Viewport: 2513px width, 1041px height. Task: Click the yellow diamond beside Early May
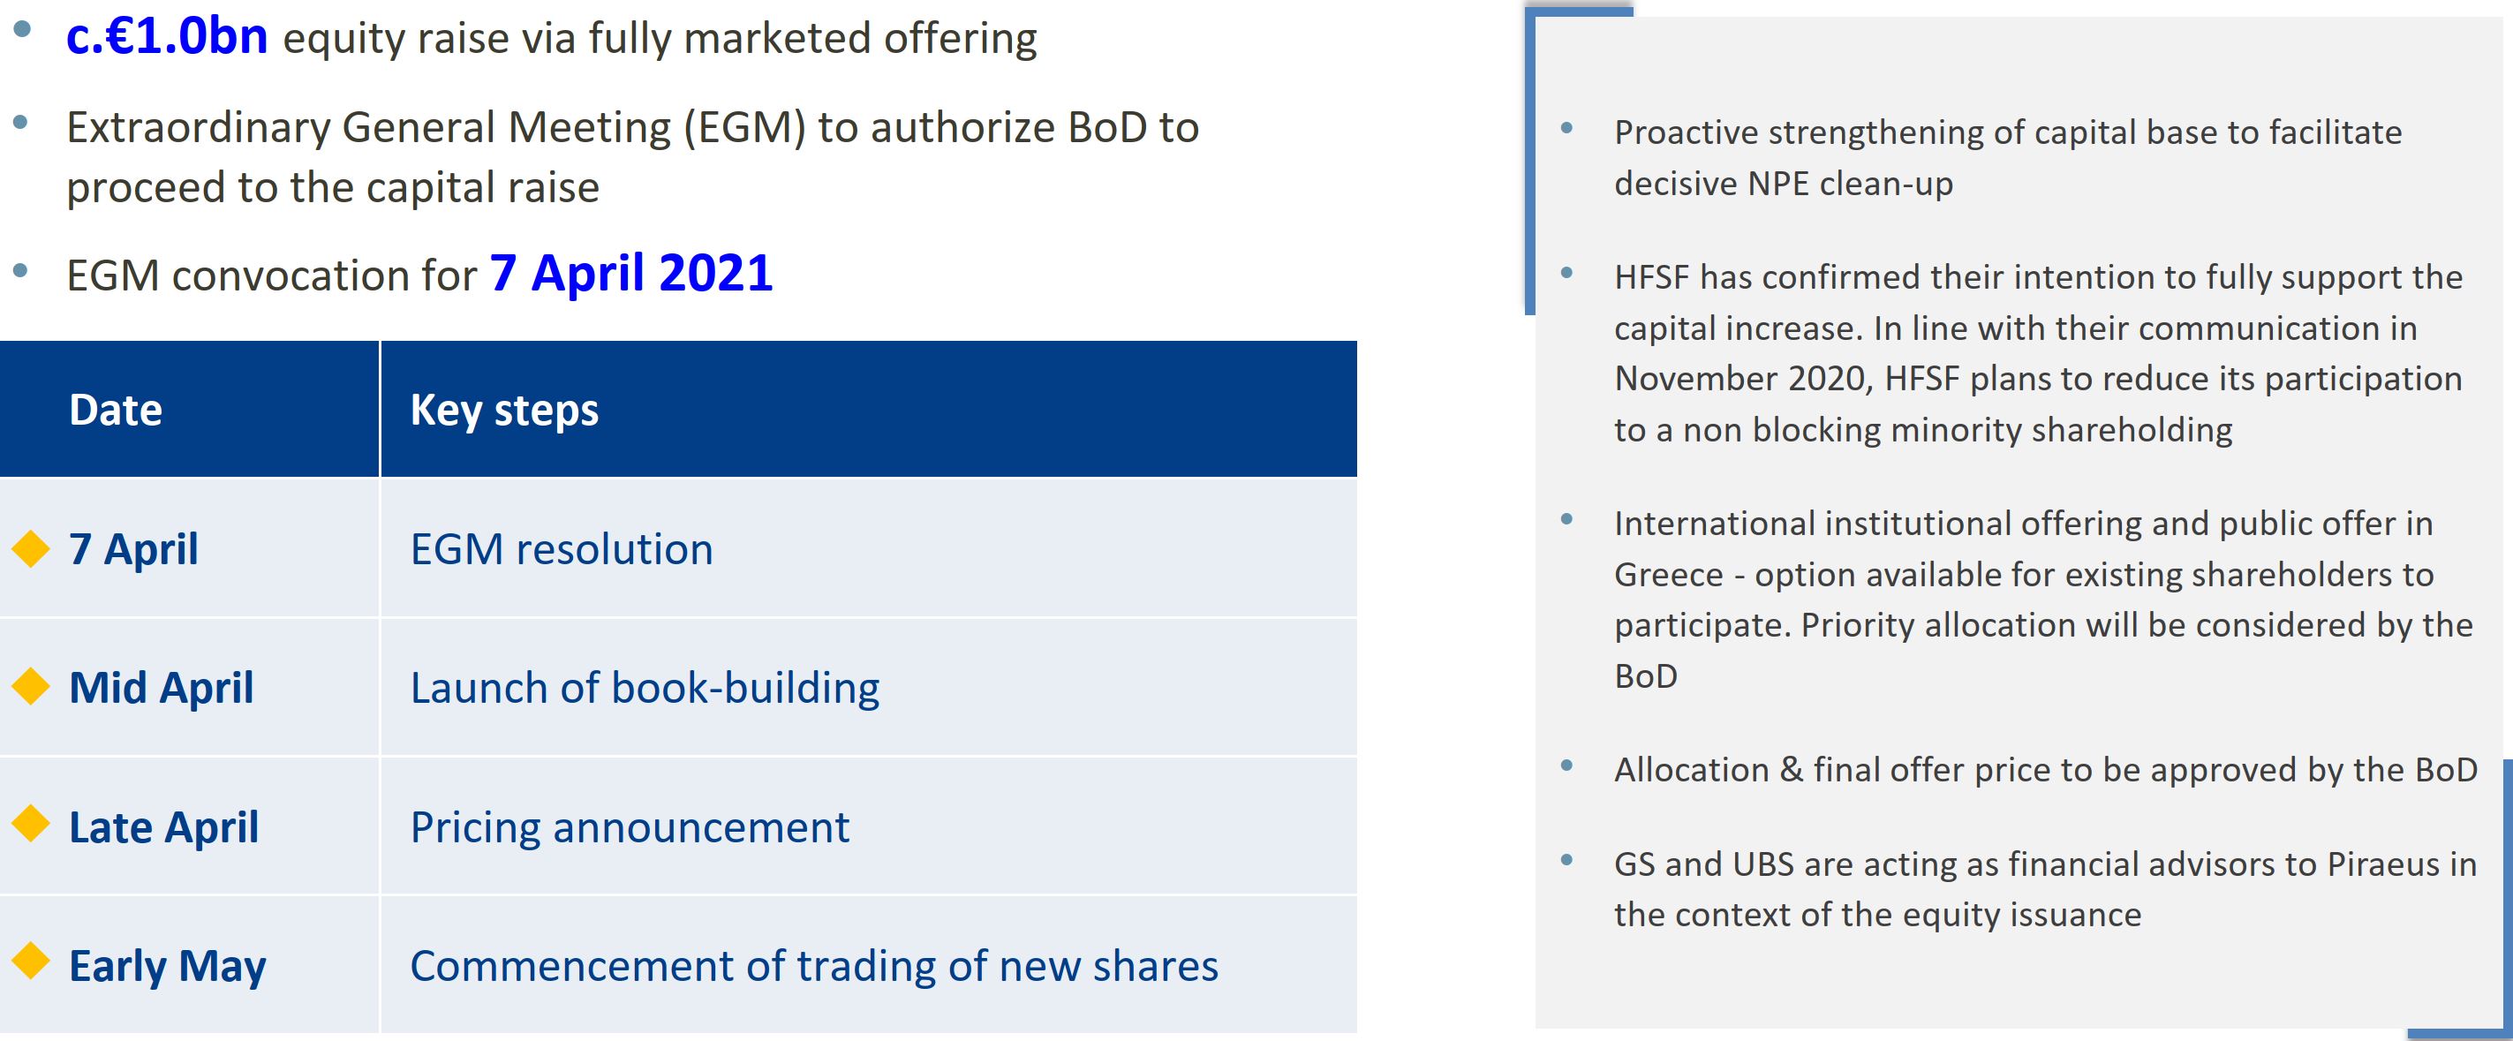coord(30,961)
